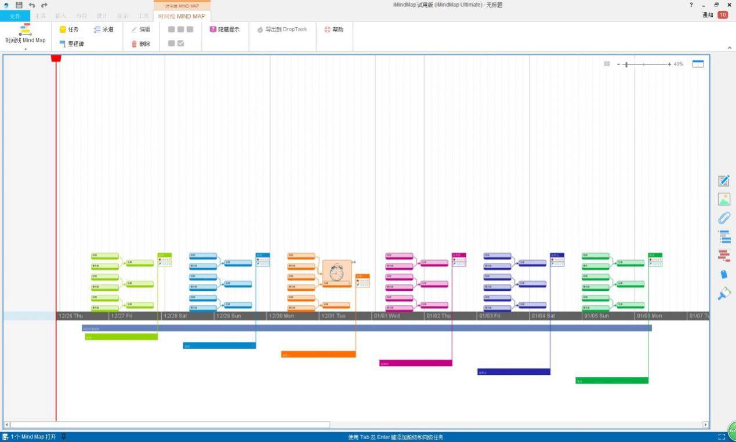Image resolution: width=736 pixels, height=442 pixels.
Task: Add a 里程碑 (milestone)
Action: [x=72, y=44]
